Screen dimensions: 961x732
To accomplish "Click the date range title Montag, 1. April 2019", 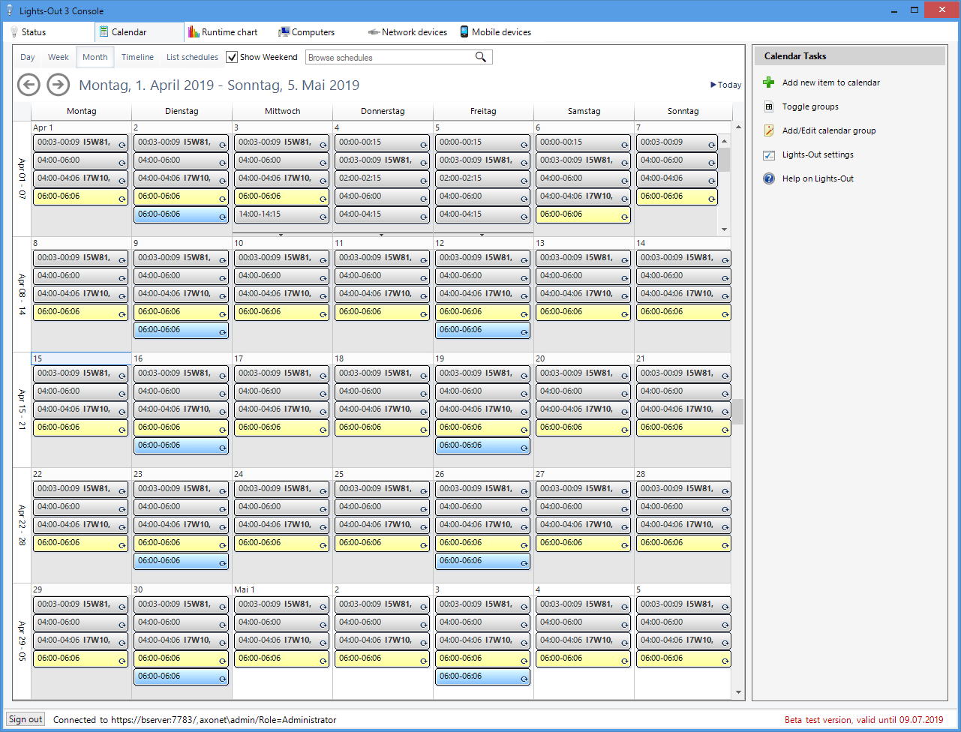I will pyautogui.click(x=219, y=85).
